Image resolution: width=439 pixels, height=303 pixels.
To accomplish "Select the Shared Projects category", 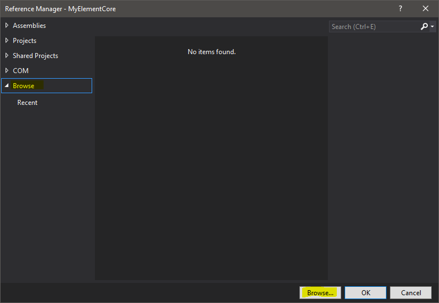I will [35, 56].
